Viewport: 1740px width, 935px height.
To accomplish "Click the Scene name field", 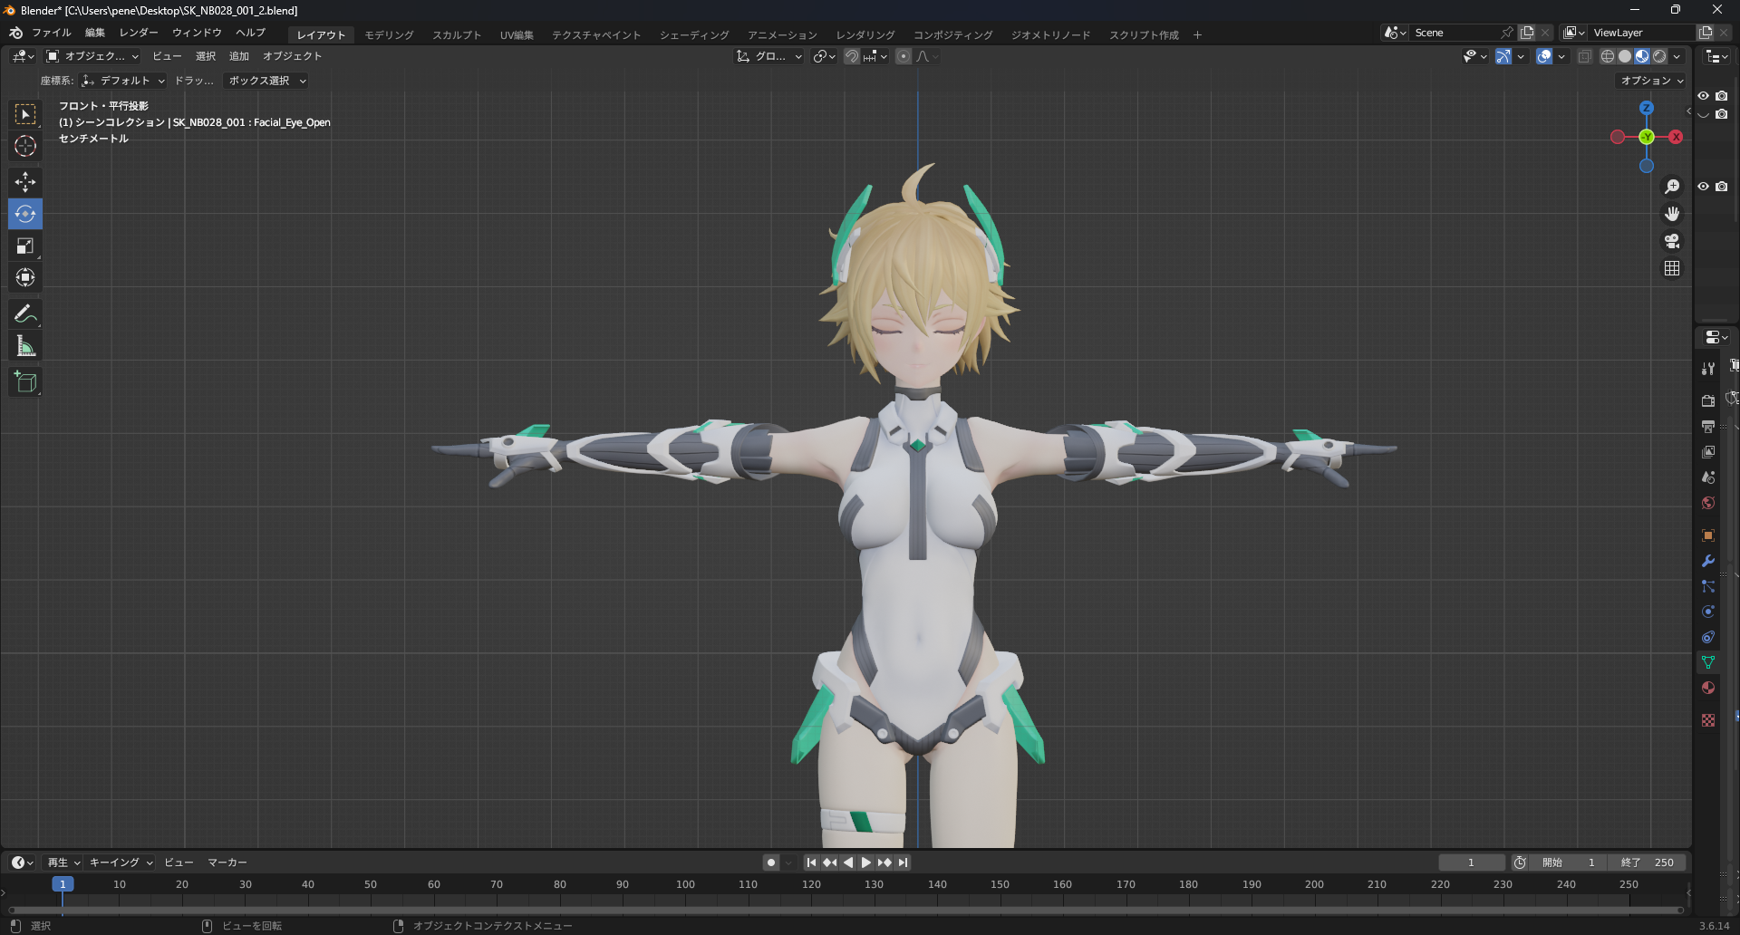I will [1455, 33].
